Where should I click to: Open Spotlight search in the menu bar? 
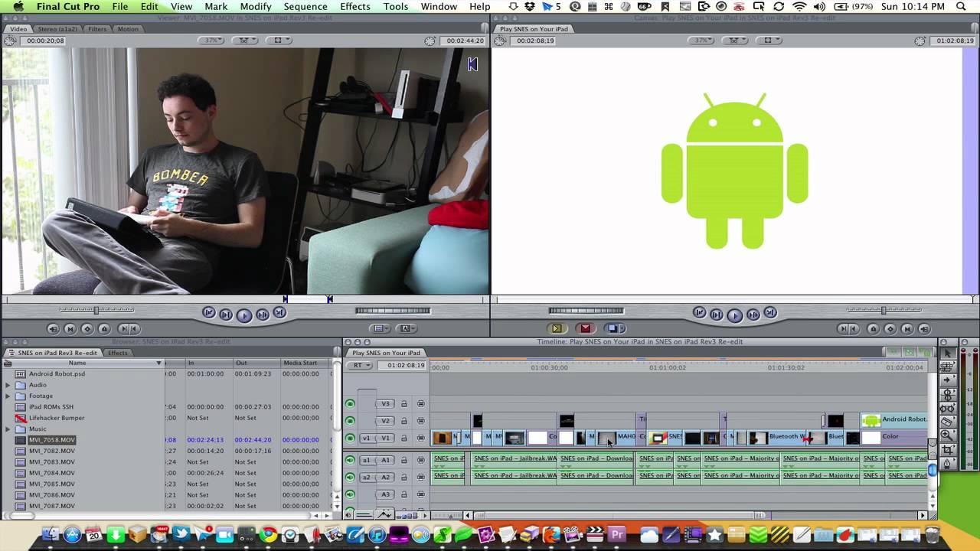point(962,6)
